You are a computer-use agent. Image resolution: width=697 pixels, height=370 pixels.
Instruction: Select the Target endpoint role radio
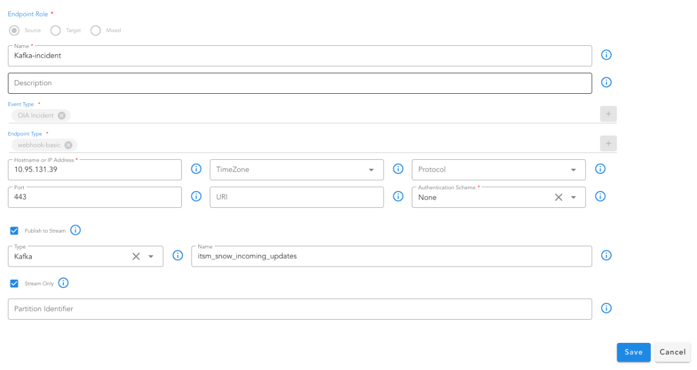[x=55, y=31]
